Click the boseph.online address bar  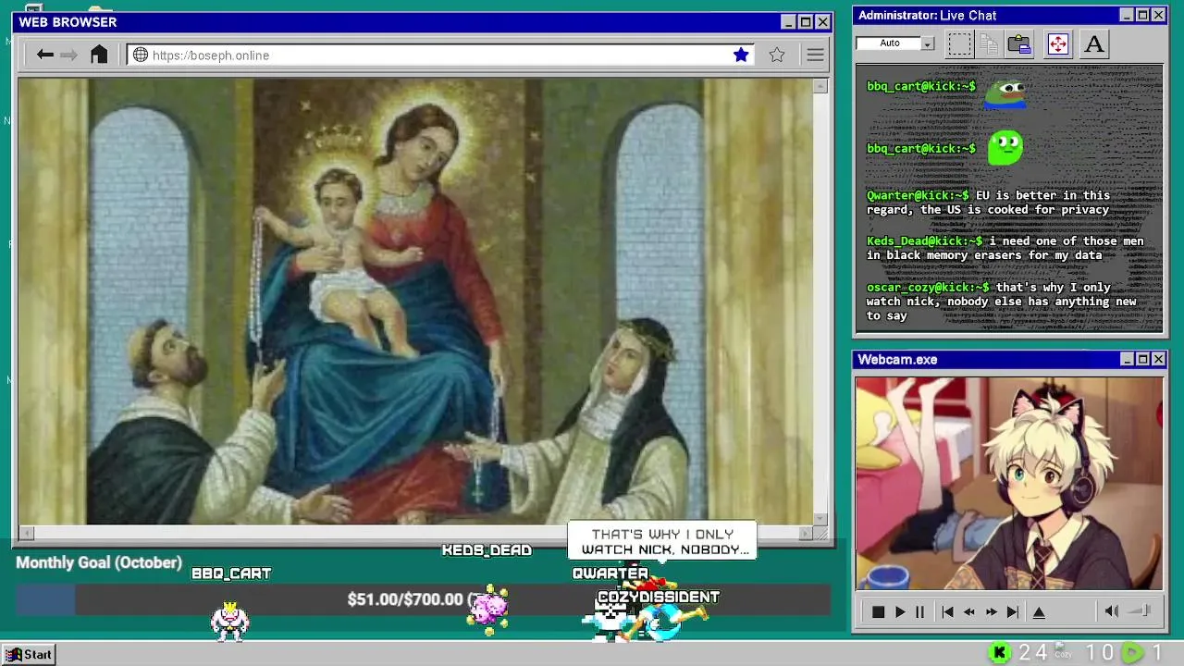442,55
